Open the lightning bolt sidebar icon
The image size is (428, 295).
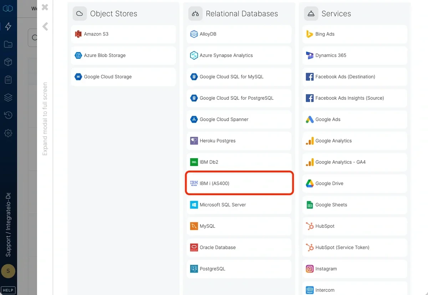[8, 26]
